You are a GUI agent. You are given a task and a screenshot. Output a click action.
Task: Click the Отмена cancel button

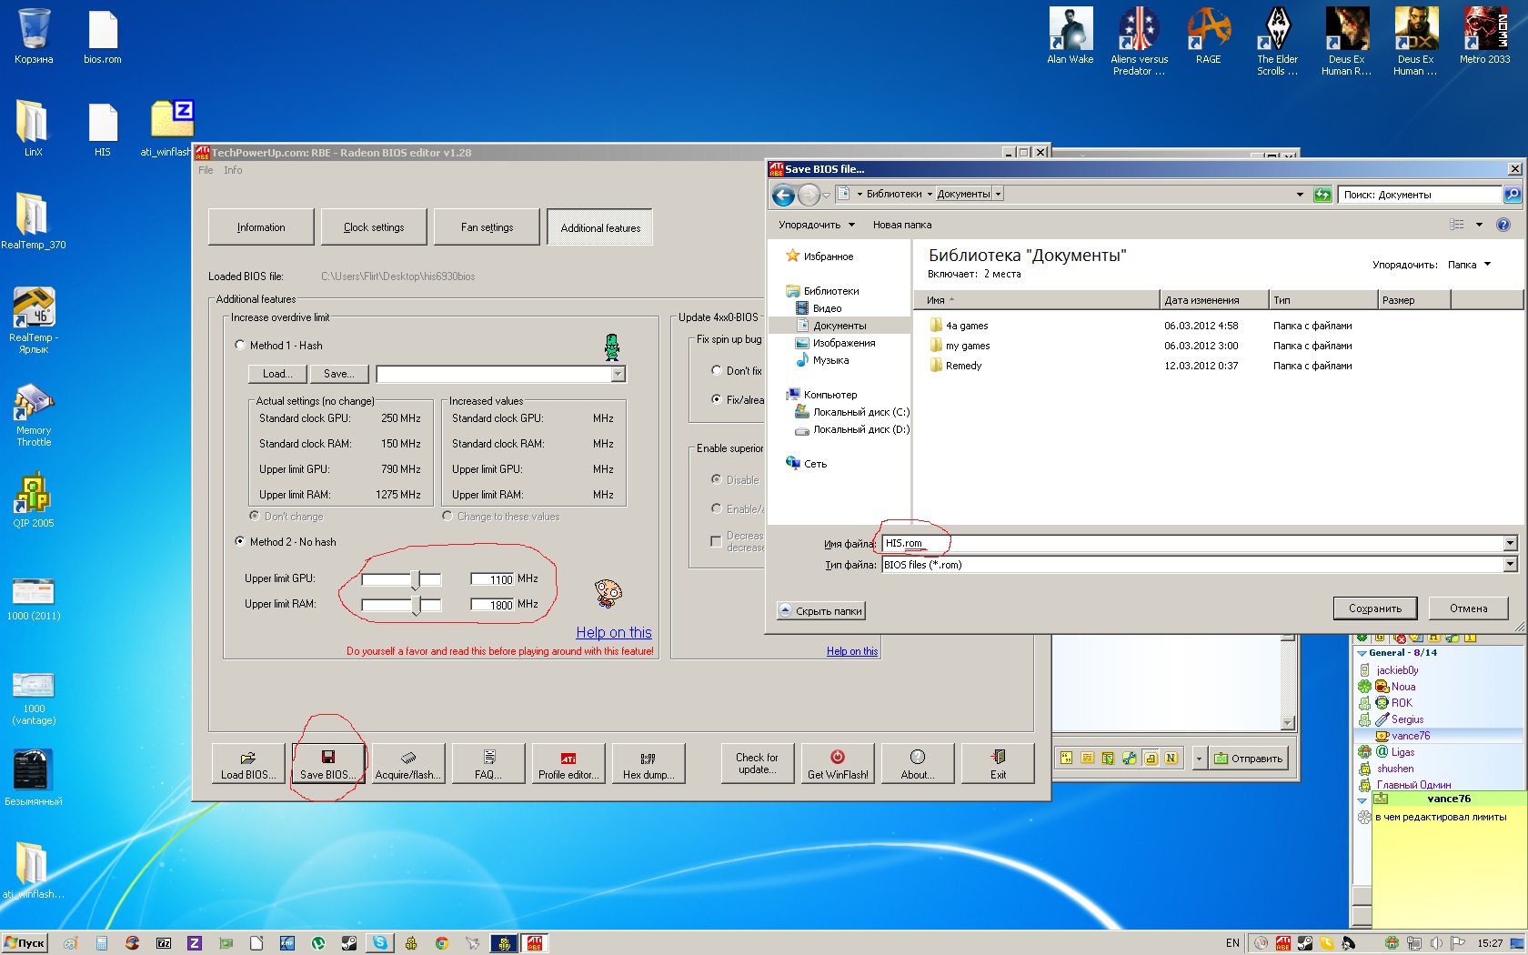(1469, 608)
